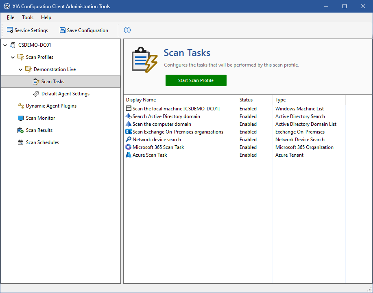Select the CSDEMO-DC01 root node label
373x293 pixels.
click(x=35, y=45)
